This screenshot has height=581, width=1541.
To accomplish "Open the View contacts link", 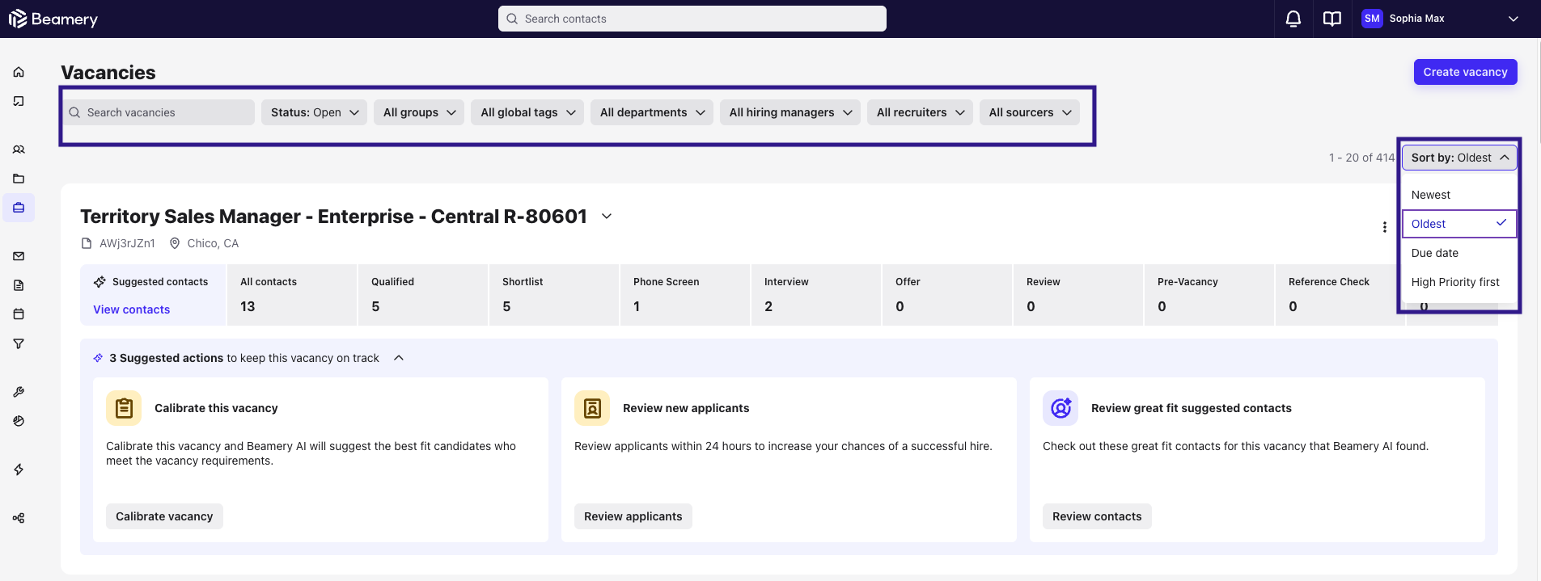I will [x=132, y=309].
